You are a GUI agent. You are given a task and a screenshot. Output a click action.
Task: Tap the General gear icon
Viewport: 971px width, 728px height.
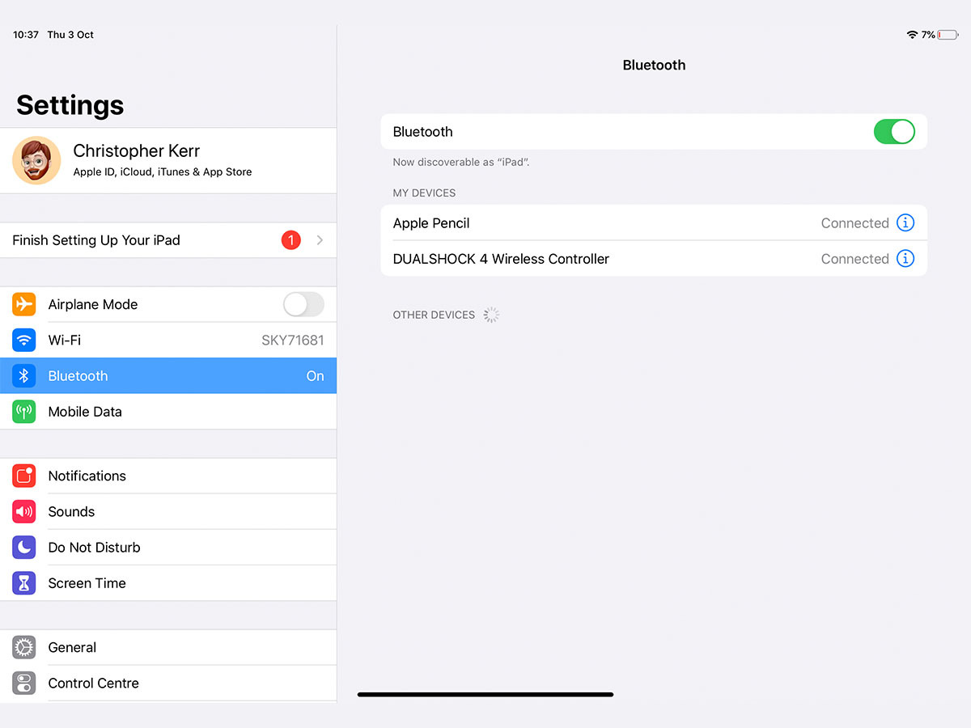(24, 647)
